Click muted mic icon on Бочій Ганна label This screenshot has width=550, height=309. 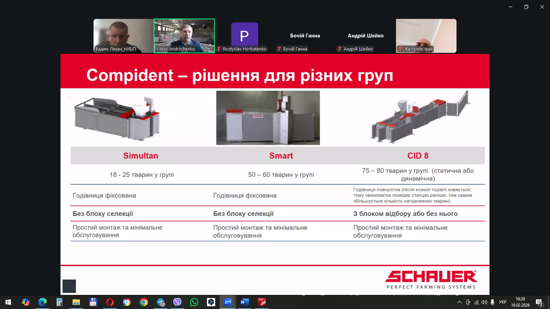tap(279, 49)
